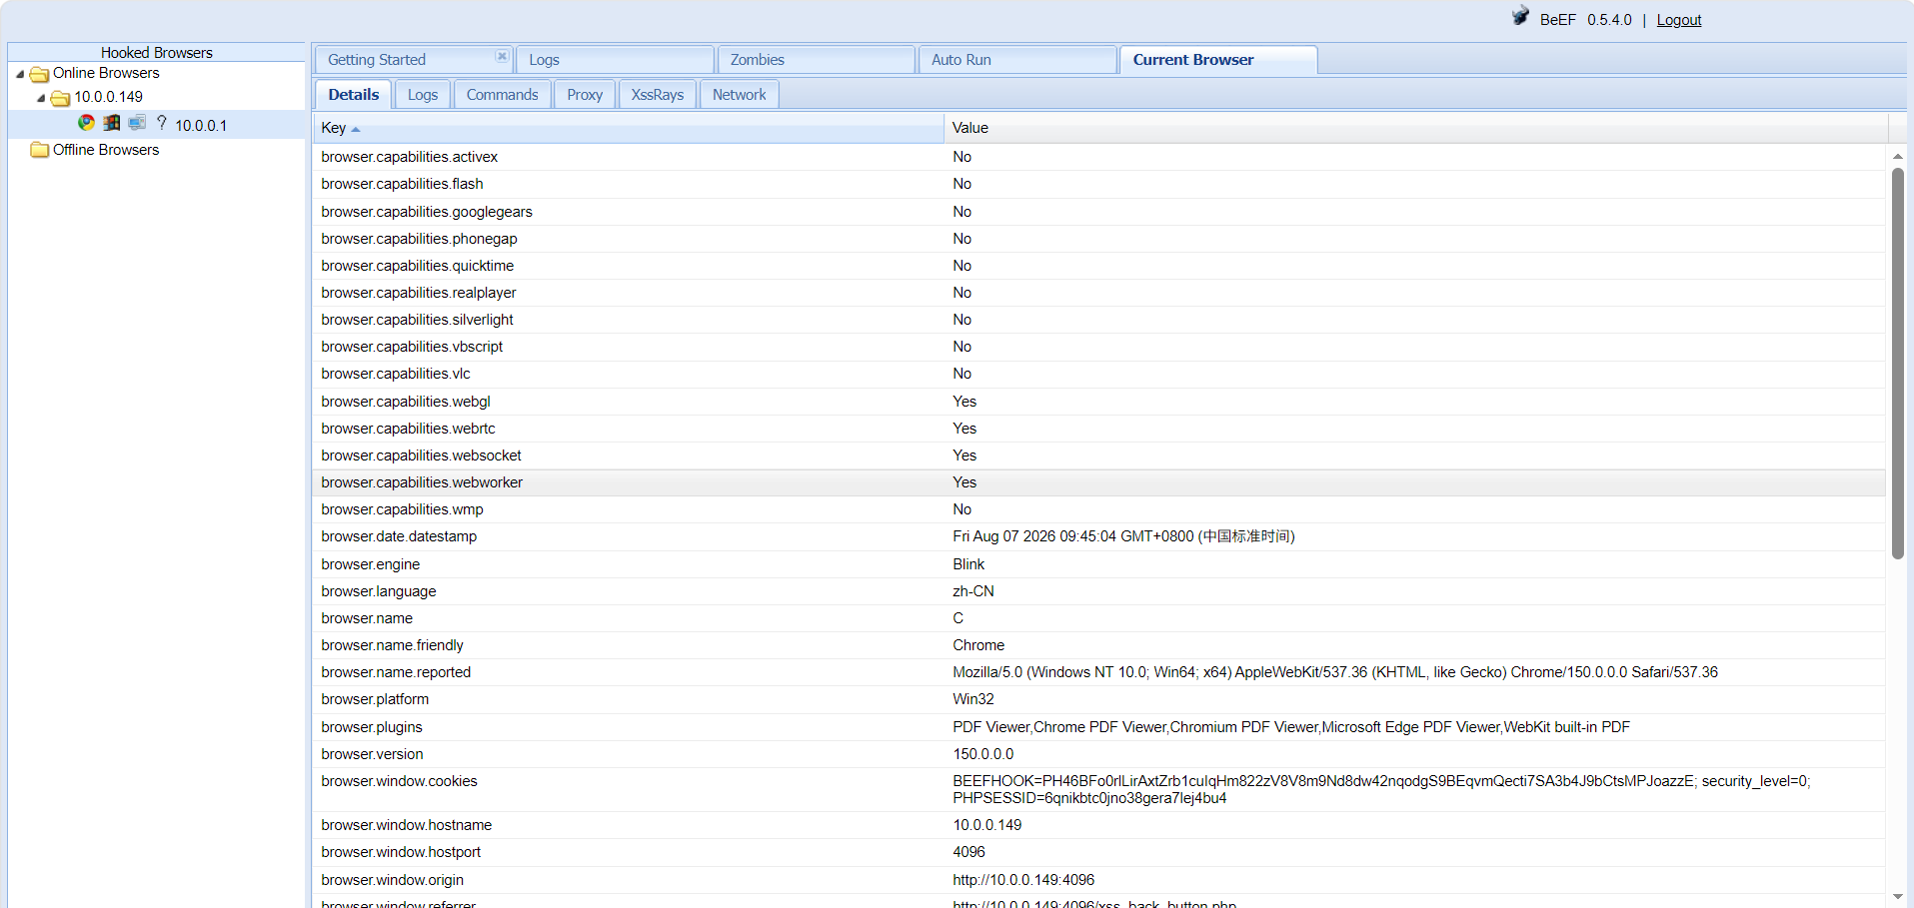1914x908 pixels.
Task: Select the browser.capabilities.websocket row
Action: pyautogui.click(x=1099, y=455)
